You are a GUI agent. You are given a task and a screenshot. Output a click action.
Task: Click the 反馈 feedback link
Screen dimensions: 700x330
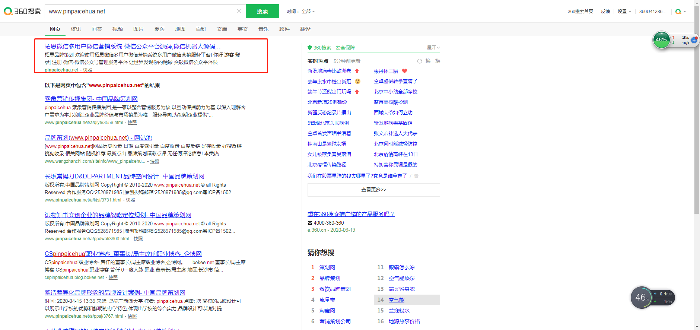click(605, 12)
